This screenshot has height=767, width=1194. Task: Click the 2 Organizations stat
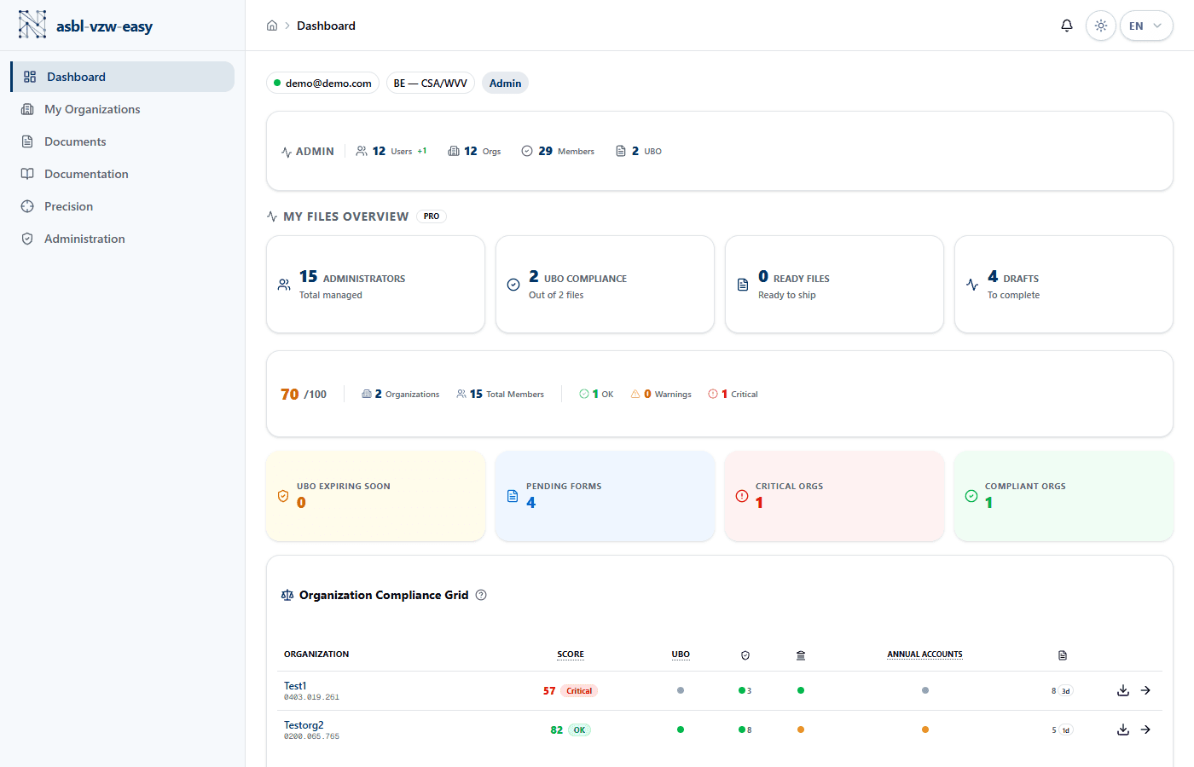(400, 394)
